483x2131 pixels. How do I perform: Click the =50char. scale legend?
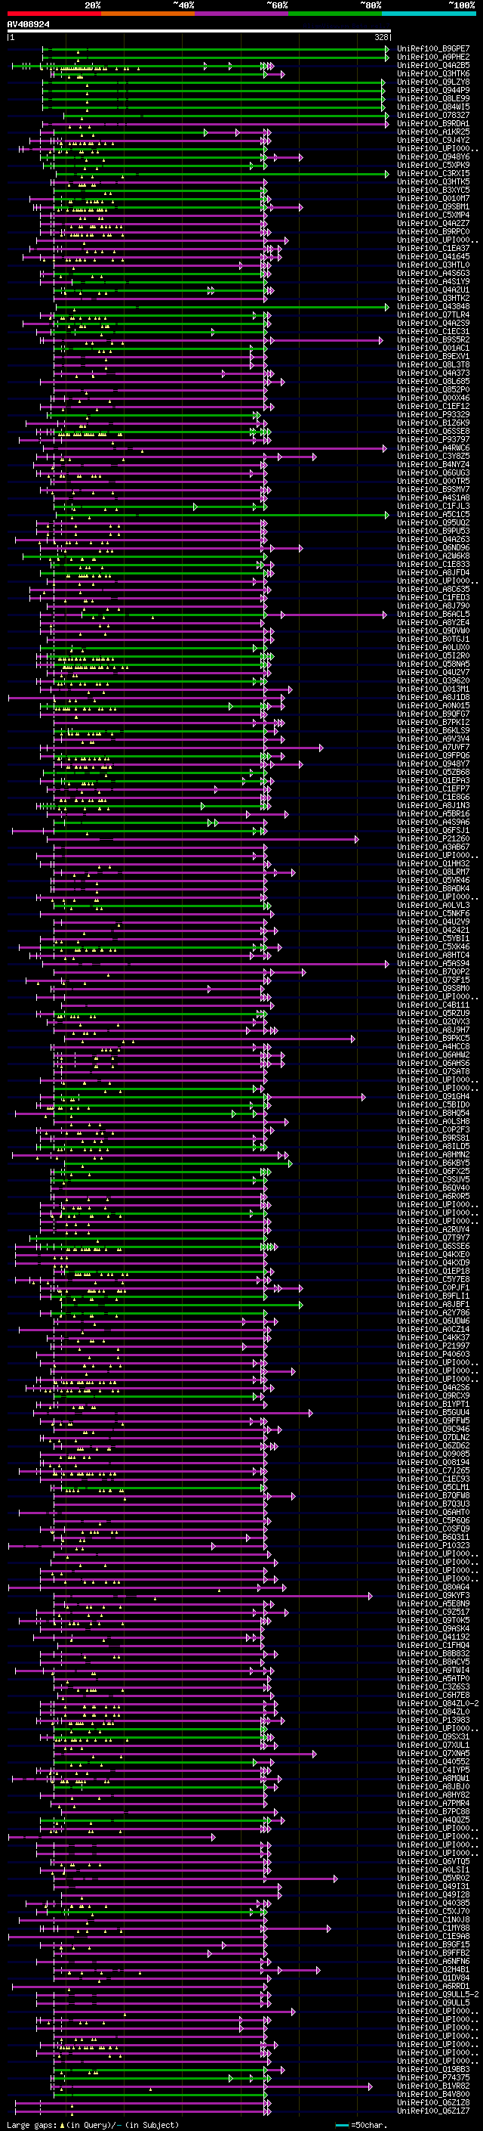tap(360, 2125)
